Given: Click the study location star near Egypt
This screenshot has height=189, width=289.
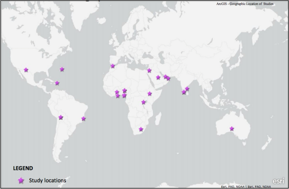Looking at the screenshot, I should pyautogui.click(x=149, y=70).
